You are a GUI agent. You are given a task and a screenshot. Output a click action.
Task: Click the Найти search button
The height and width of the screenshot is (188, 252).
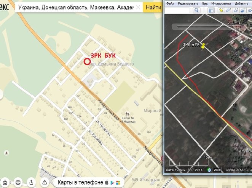click(153, 8)
